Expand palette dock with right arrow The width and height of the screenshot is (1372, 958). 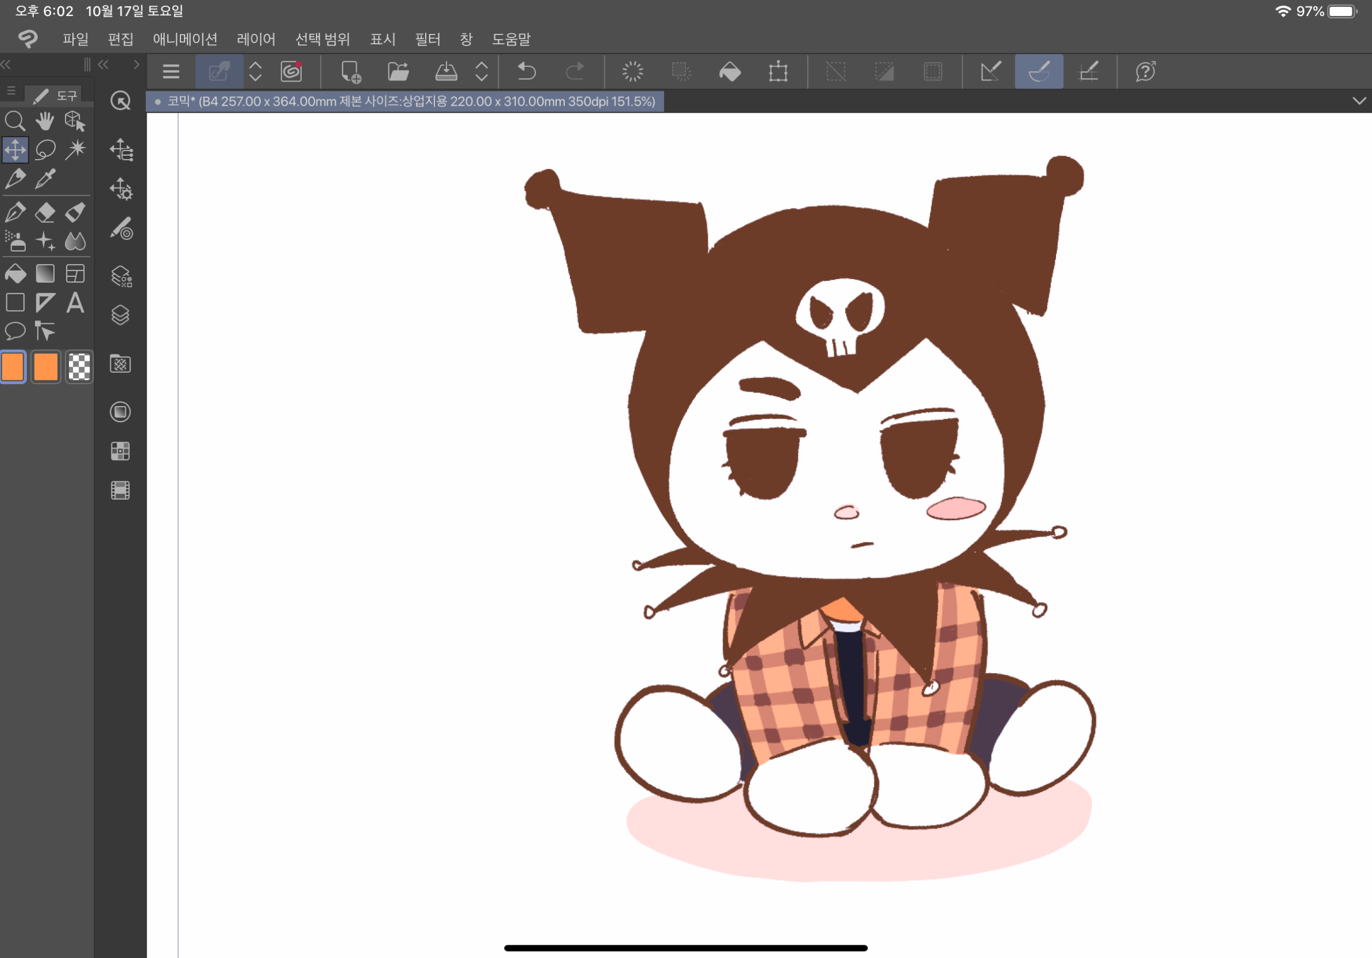(136, 64)
